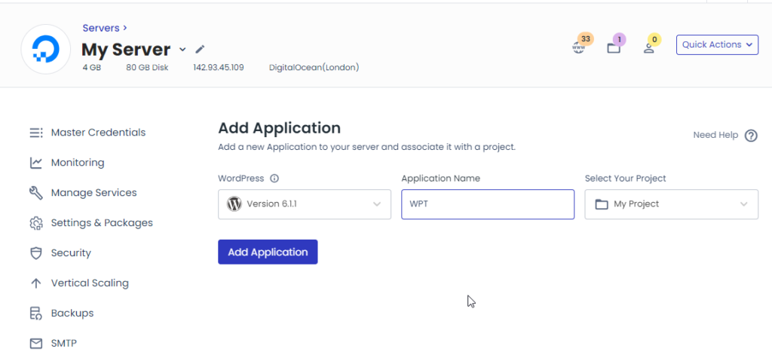Click the DigitalOcean server logo
Viewport: 772px width, 364px height.
[x=46, y=49]
